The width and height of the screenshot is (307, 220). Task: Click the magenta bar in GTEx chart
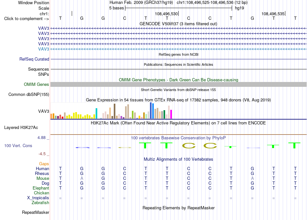pos(171,114)
